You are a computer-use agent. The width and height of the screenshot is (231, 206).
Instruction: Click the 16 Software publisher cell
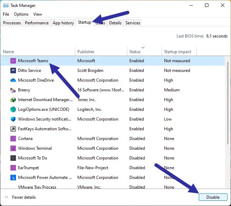click(101, 90)
